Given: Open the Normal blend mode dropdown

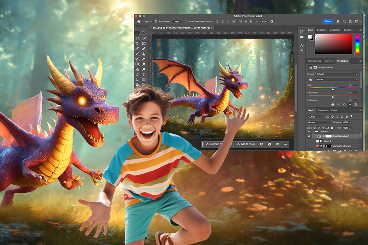Looking at the screenshot, I should pyautogui.click(x=320, y=122).
